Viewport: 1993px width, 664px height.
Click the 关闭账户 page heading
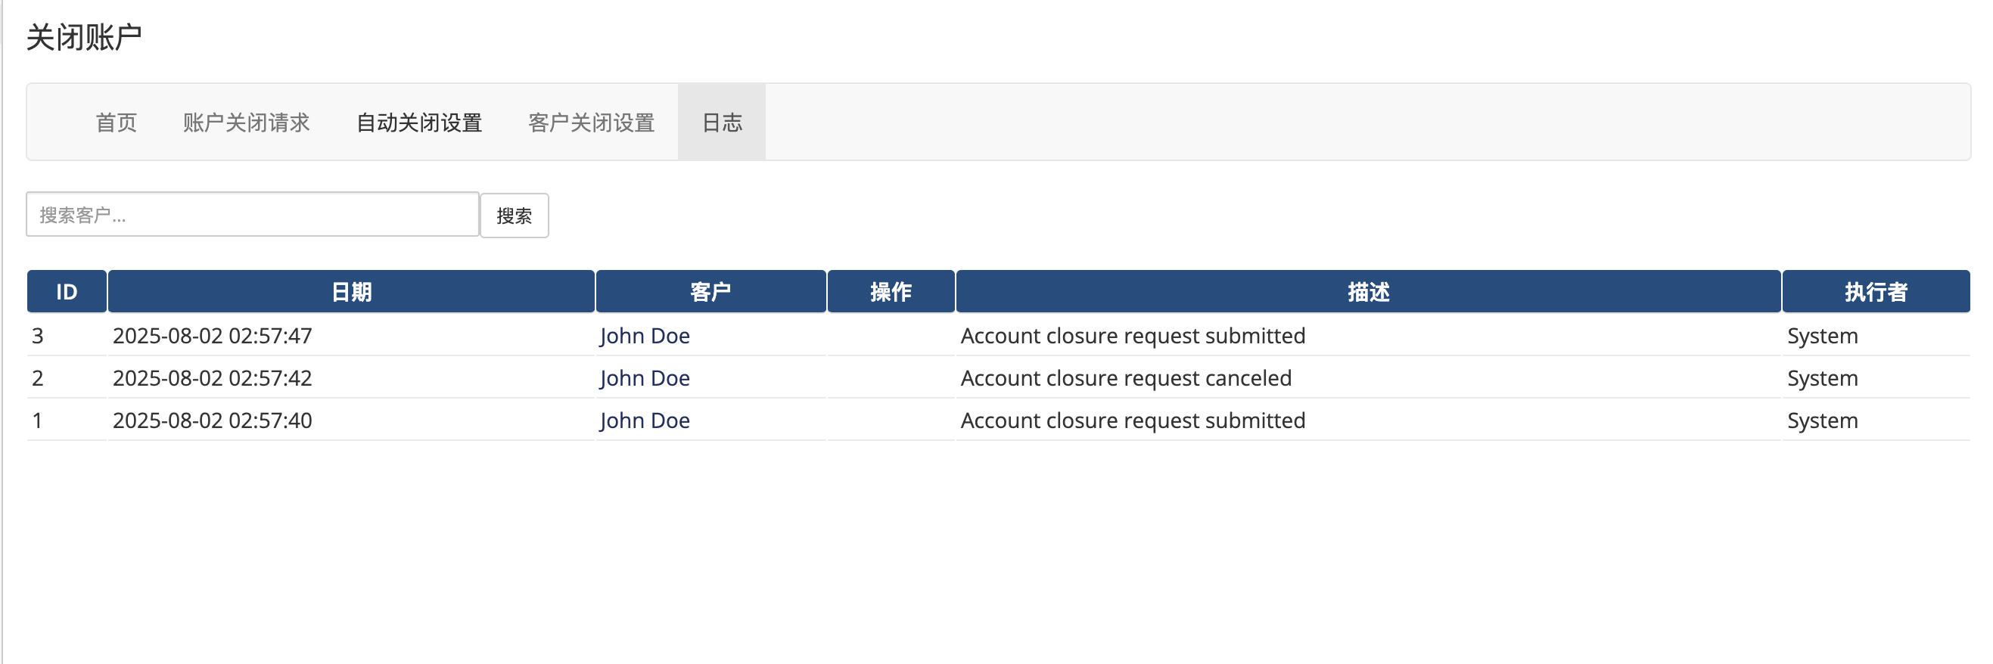pos(83,37)
